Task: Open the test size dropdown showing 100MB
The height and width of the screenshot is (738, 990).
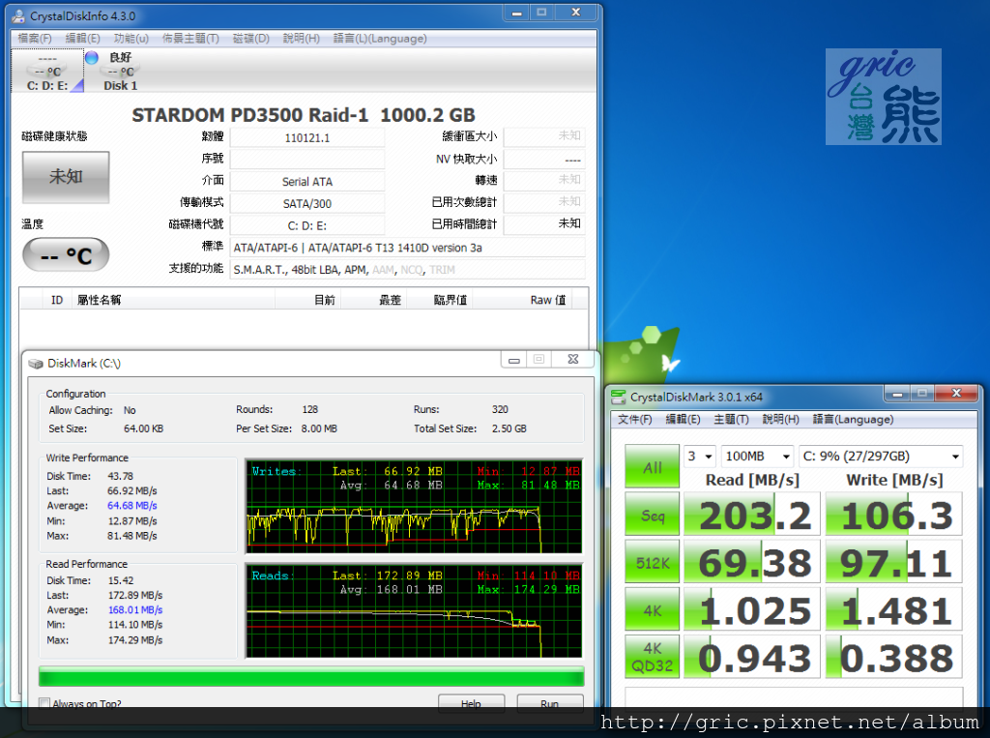Action: coord(758,456)
